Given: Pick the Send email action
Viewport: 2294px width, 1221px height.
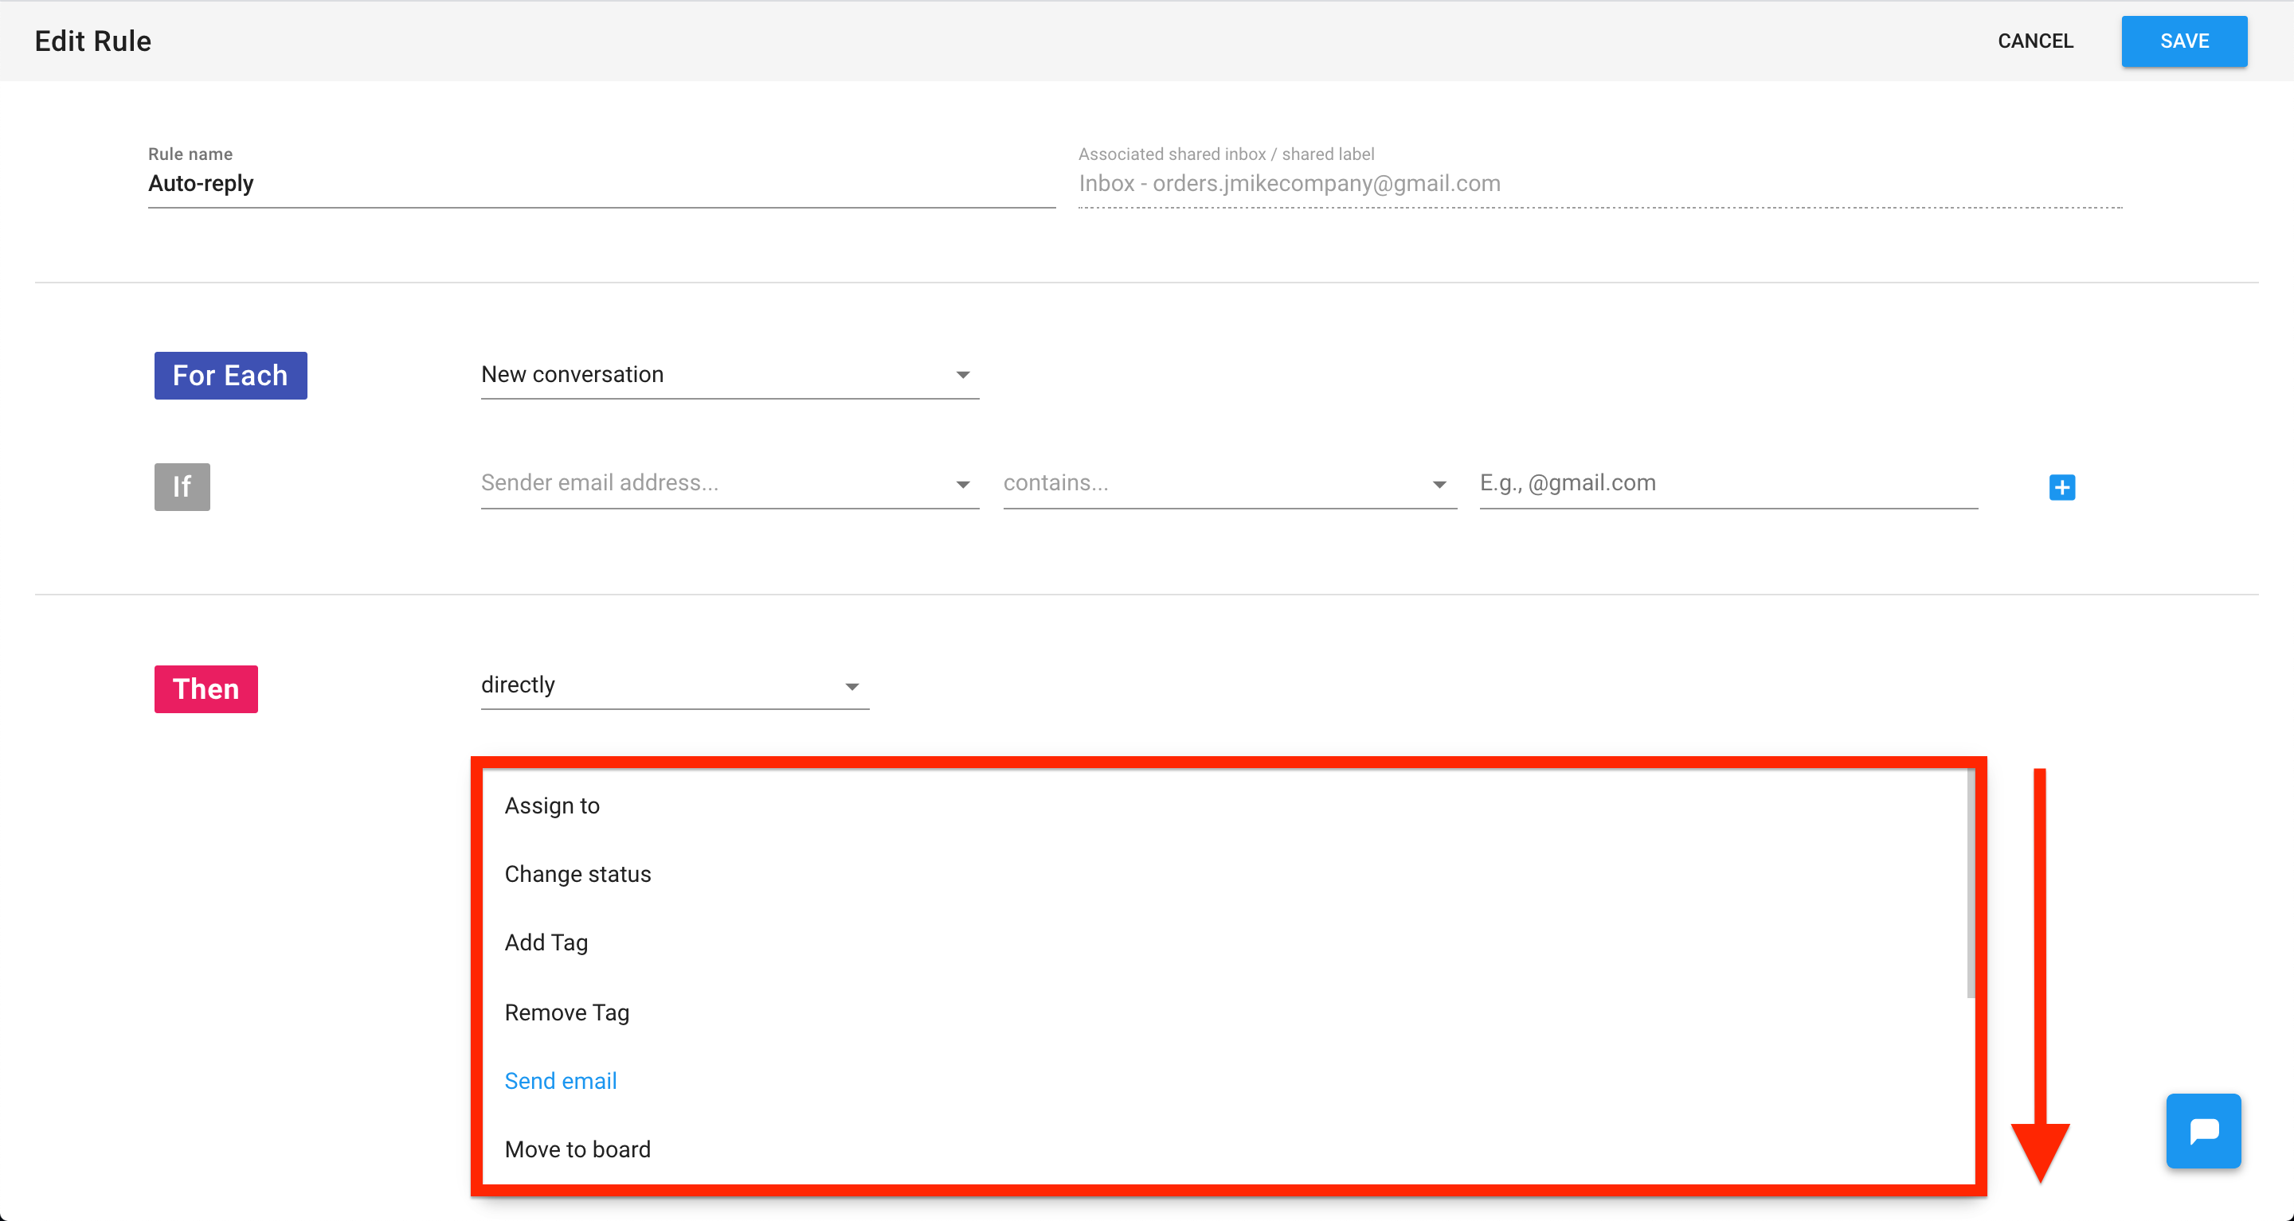Looking at the screenshot, I should click(x=1224, y=1080).
